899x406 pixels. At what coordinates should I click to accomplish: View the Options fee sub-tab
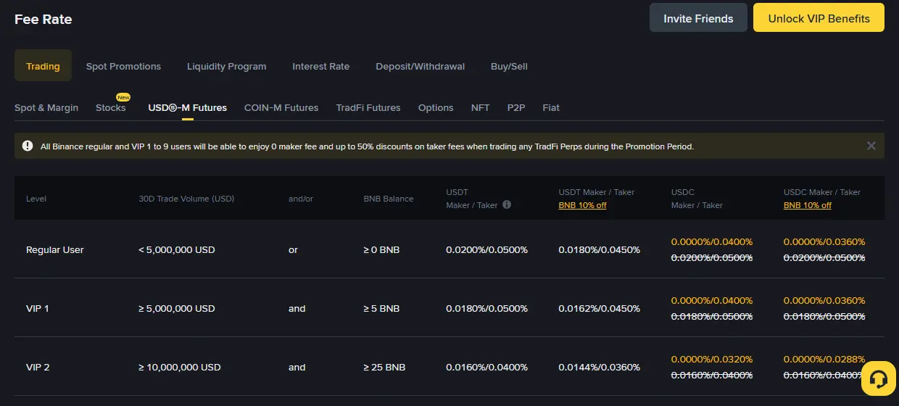436,107
